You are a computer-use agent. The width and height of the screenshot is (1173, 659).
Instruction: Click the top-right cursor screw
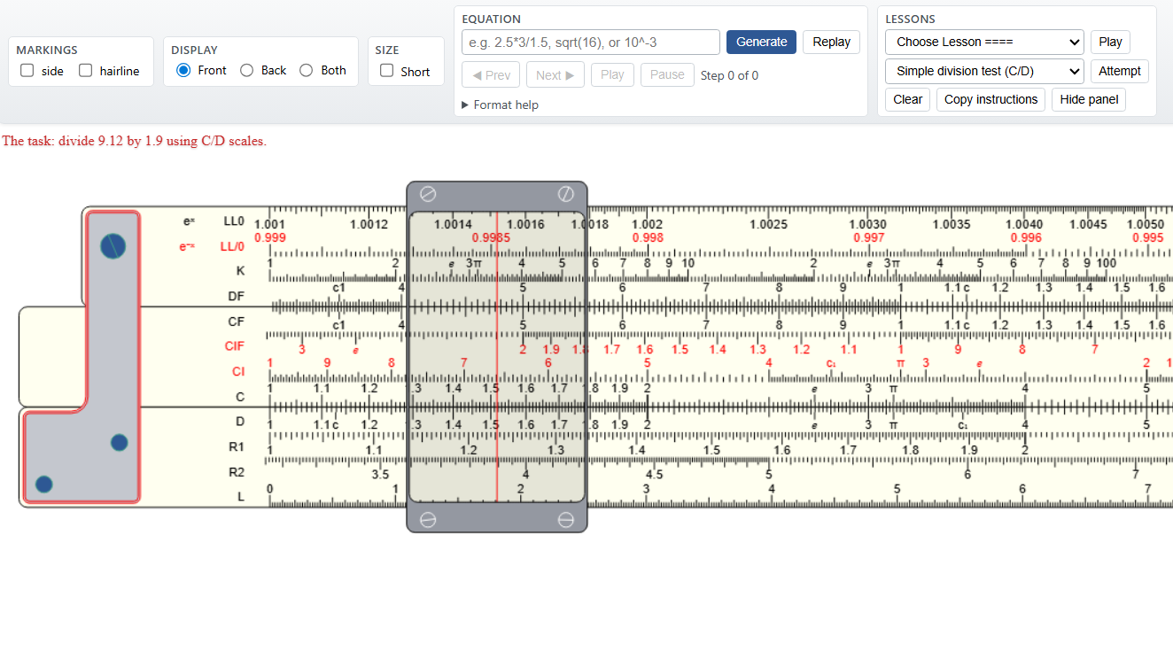tap(565, 195)
